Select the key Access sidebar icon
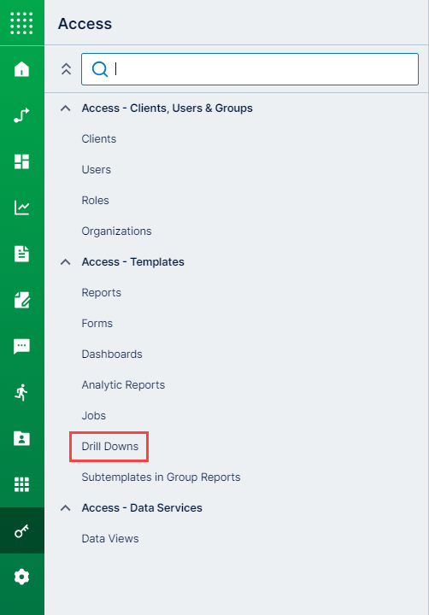Image resolution: width=429 pixels, height=615 pixels. pos(21,530)
